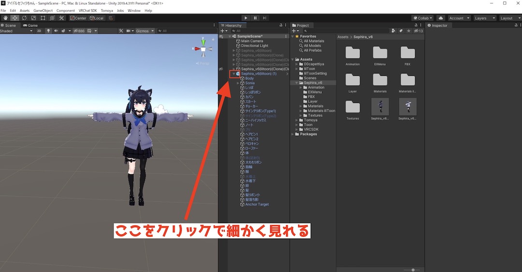Click the Scene view search field

187,31
